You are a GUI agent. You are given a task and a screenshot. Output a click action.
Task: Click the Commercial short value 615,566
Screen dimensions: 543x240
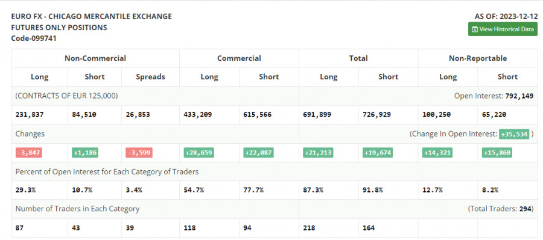pos(257,115)
